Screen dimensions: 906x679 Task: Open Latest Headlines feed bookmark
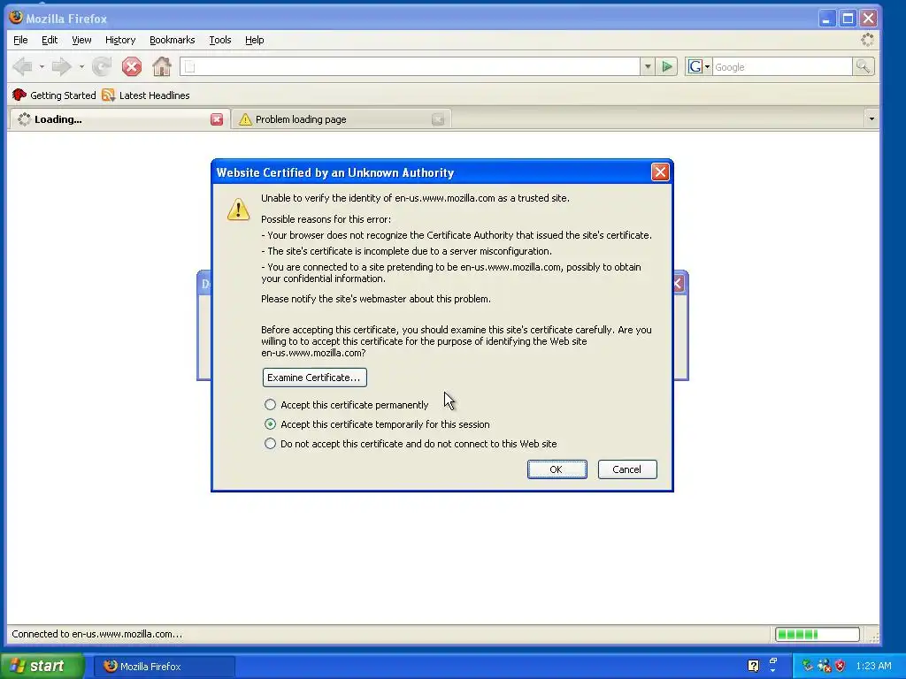click(x=146, y=95)
